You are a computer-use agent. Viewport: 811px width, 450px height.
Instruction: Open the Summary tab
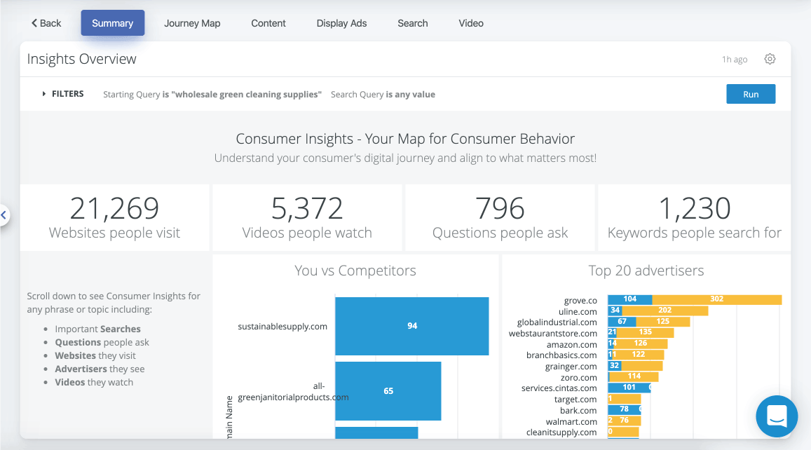tap(112, 23)
